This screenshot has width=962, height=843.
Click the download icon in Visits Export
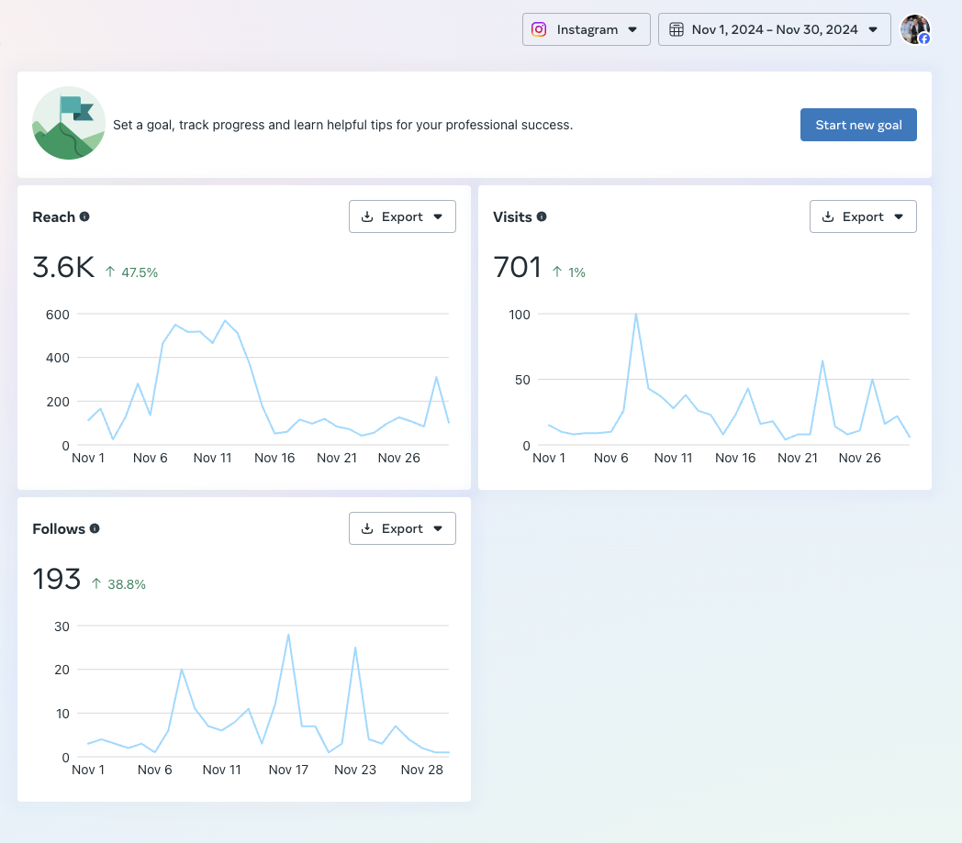pos(829,216)
